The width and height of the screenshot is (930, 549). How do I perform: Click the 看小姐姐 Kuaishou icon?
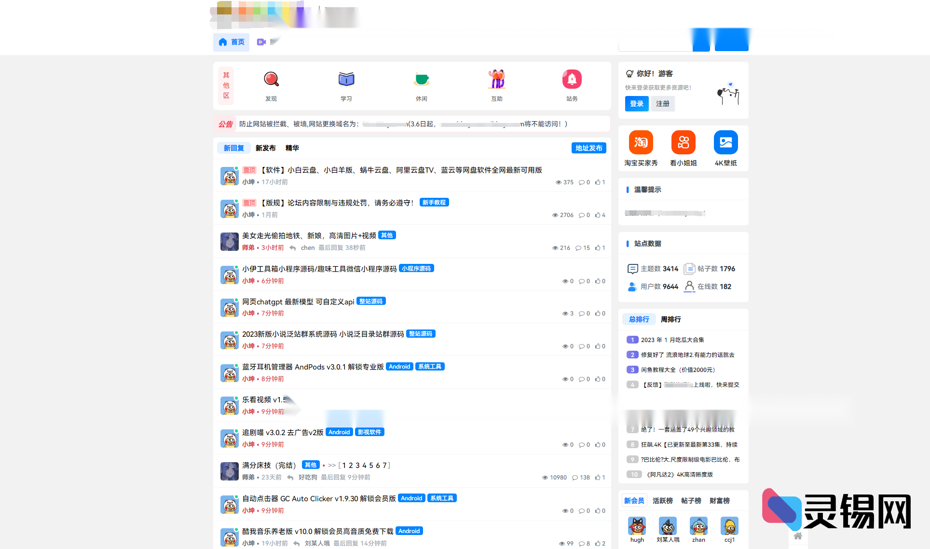683,142
